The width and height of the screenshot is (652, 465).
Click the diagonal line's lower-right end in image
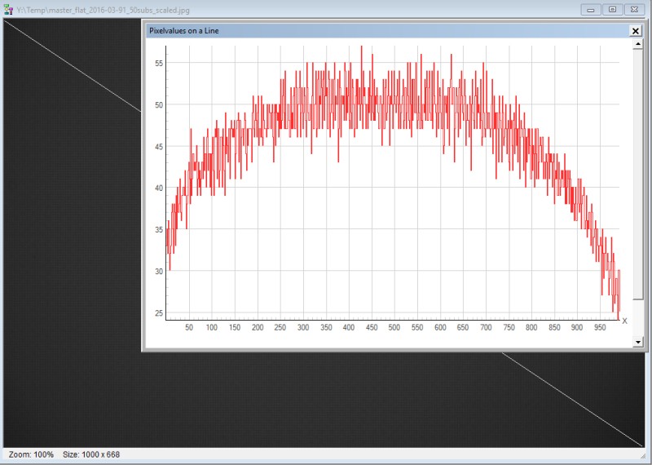[x=642, y=445]
